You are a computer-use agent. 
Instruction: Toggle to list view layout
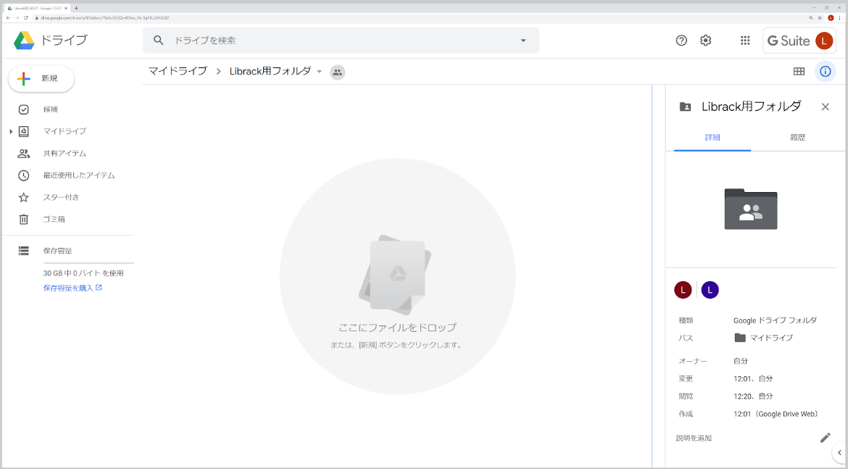[x=798, y=71]
